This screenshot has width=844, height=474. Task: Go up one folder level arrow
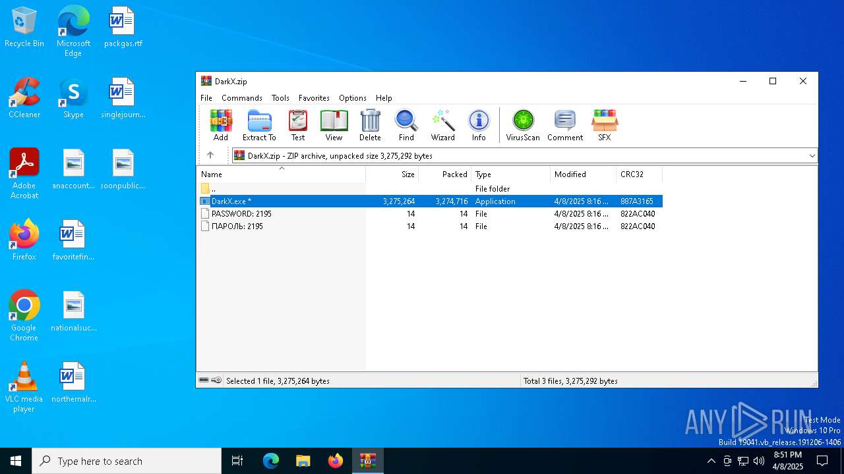[210, 155]
